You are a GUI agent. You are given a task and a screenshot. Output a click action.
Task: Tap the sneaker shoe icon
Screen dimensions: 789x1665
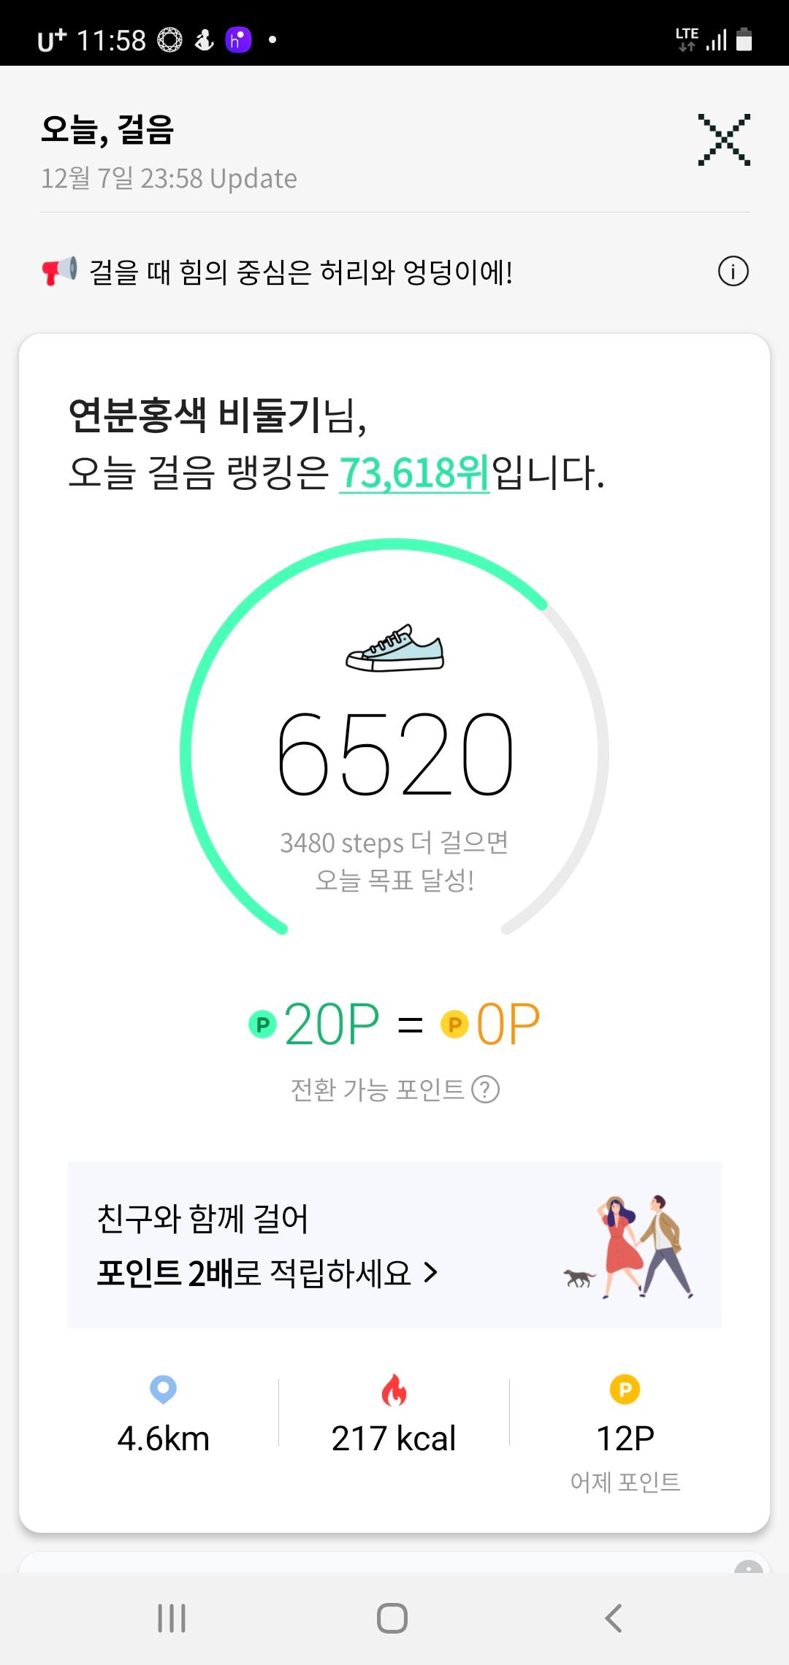click(x=394, y=648)
